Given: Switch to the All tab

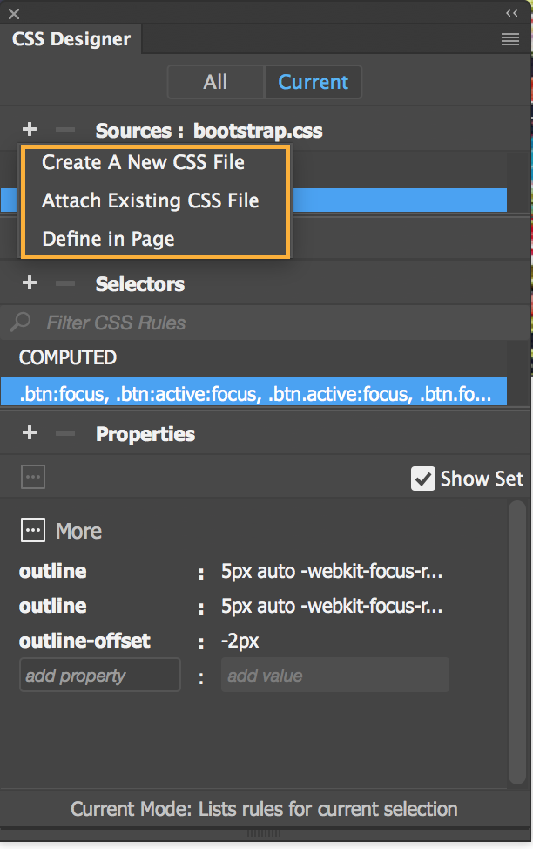Looking at the screenshot, I should click(x=215, y=82).
